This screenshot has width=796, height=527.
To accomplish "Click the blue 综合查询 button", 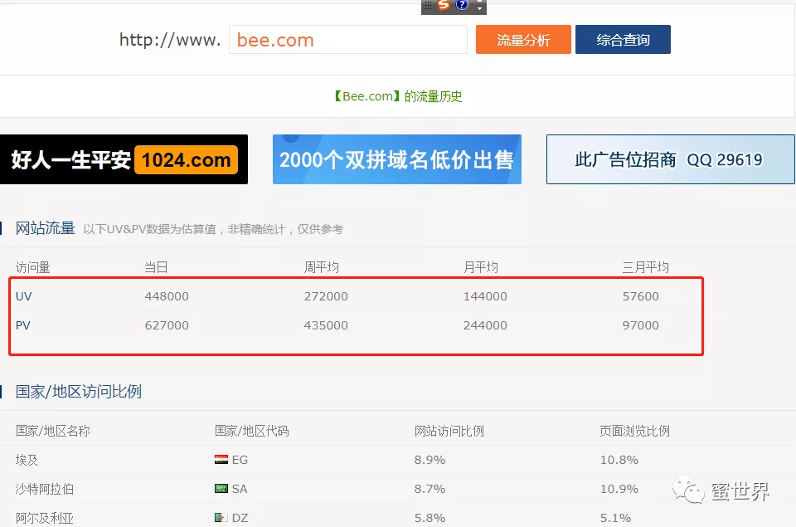I will tap(623, 40).
